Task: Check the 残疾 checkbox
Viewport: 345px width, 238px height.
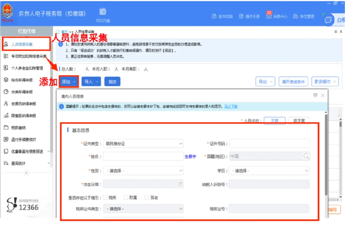Action: (105, 197)
